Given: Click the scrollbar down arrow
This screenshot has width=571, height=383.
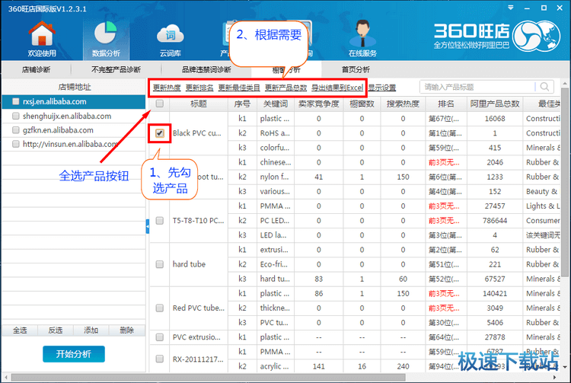Looking at the screenshot, I should pyautogui.click(x=565, y=367).
